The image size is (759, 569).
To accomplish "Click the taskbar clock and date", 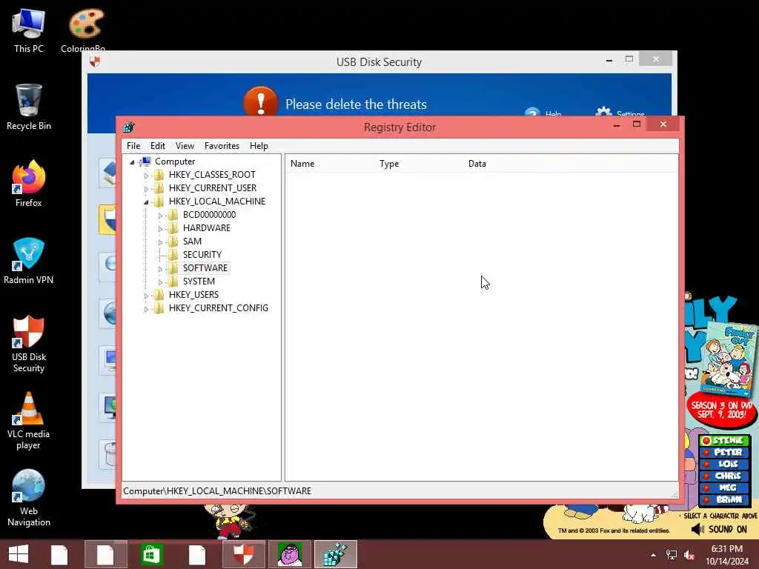I will [x=727, y=555].
